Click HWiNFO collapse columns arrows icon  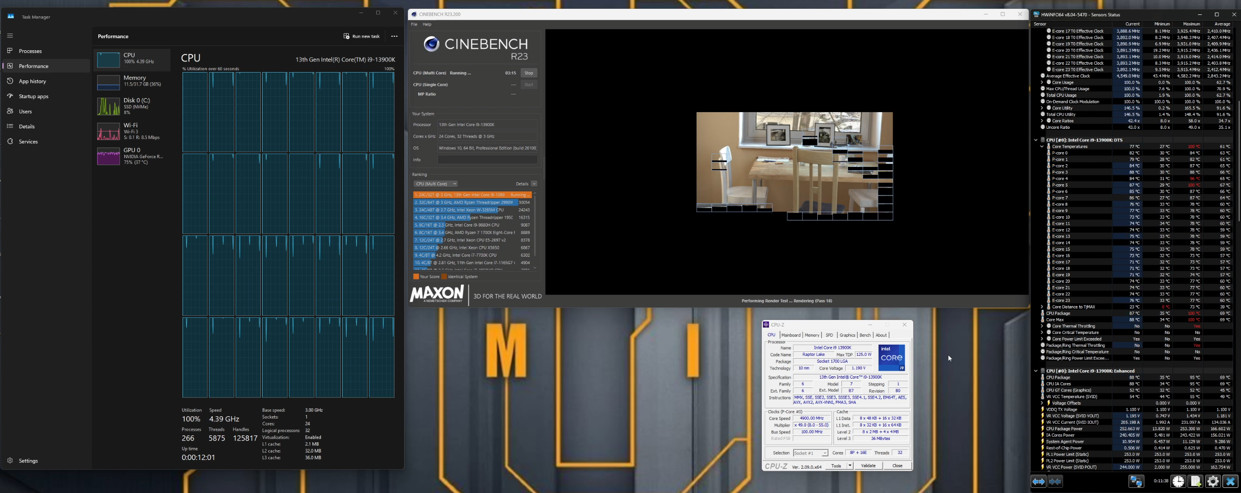[1055, 481]
